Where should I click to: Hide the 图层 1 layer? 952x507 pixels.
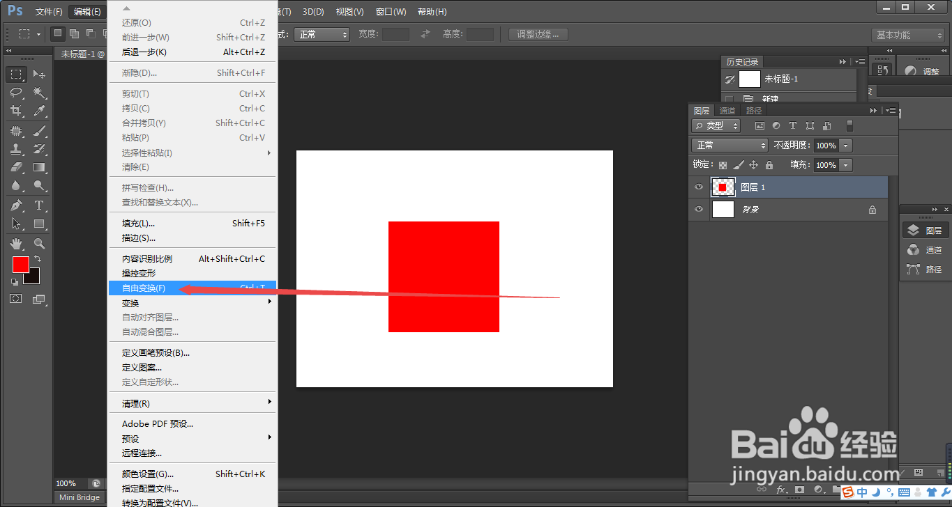pos(699,187)
